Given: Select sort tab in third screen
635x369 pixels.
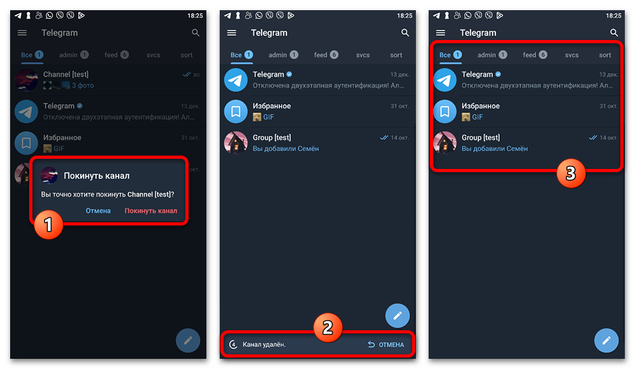Looking at the screenshot, I should point(605,55).
